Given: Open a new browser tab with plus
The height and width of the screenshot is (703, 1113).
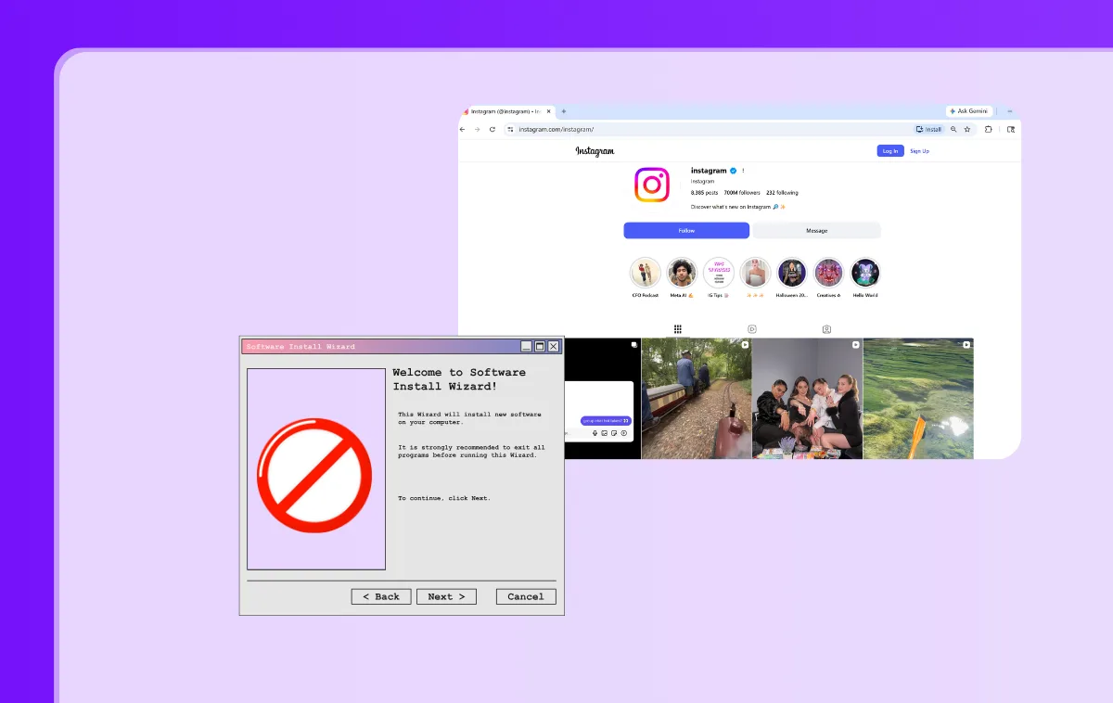Looking at the screenshot, I should [x=564, y=111].
